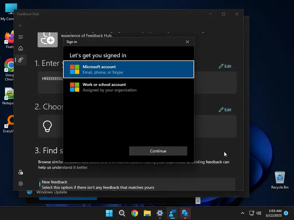Open File Explorer from the taskbar

click(147, 213)
